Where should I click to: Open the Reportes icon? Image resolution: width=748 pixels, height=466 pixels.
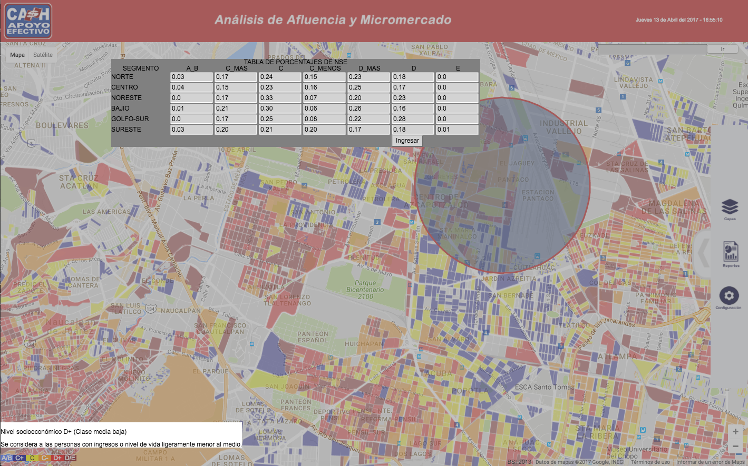pyautogui.click(x=731, y=253)
